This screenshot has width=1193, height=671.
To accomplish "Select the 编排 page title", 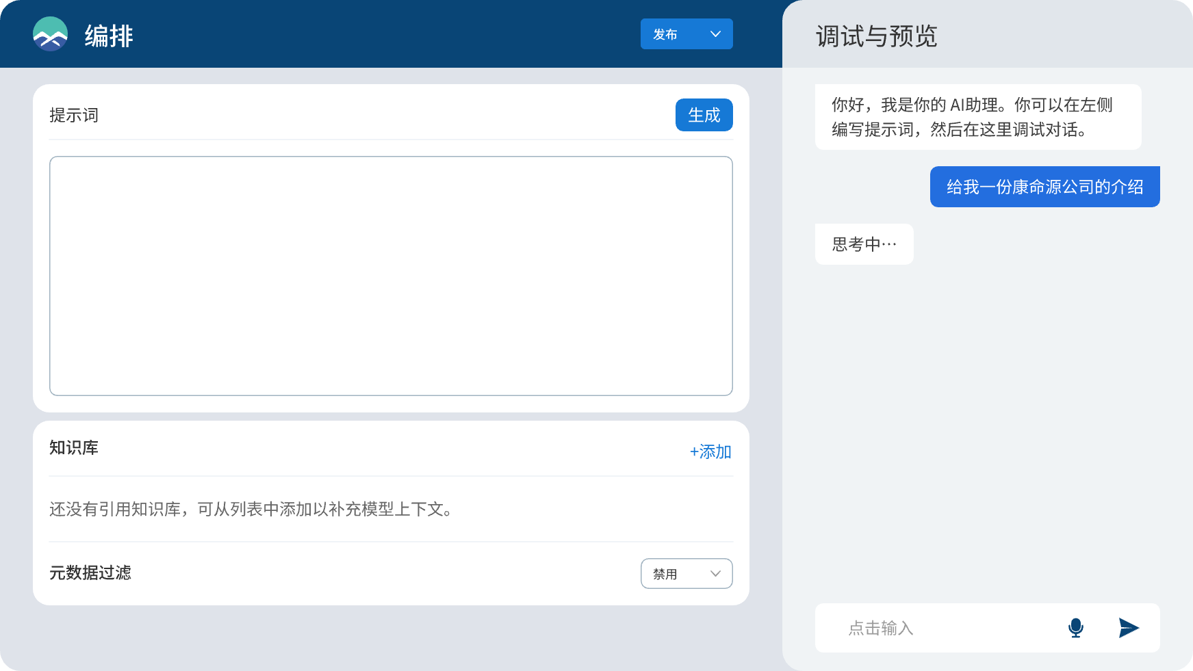I will (109, 36).
